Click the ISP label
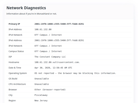138x103 pixels. [10, 57]
